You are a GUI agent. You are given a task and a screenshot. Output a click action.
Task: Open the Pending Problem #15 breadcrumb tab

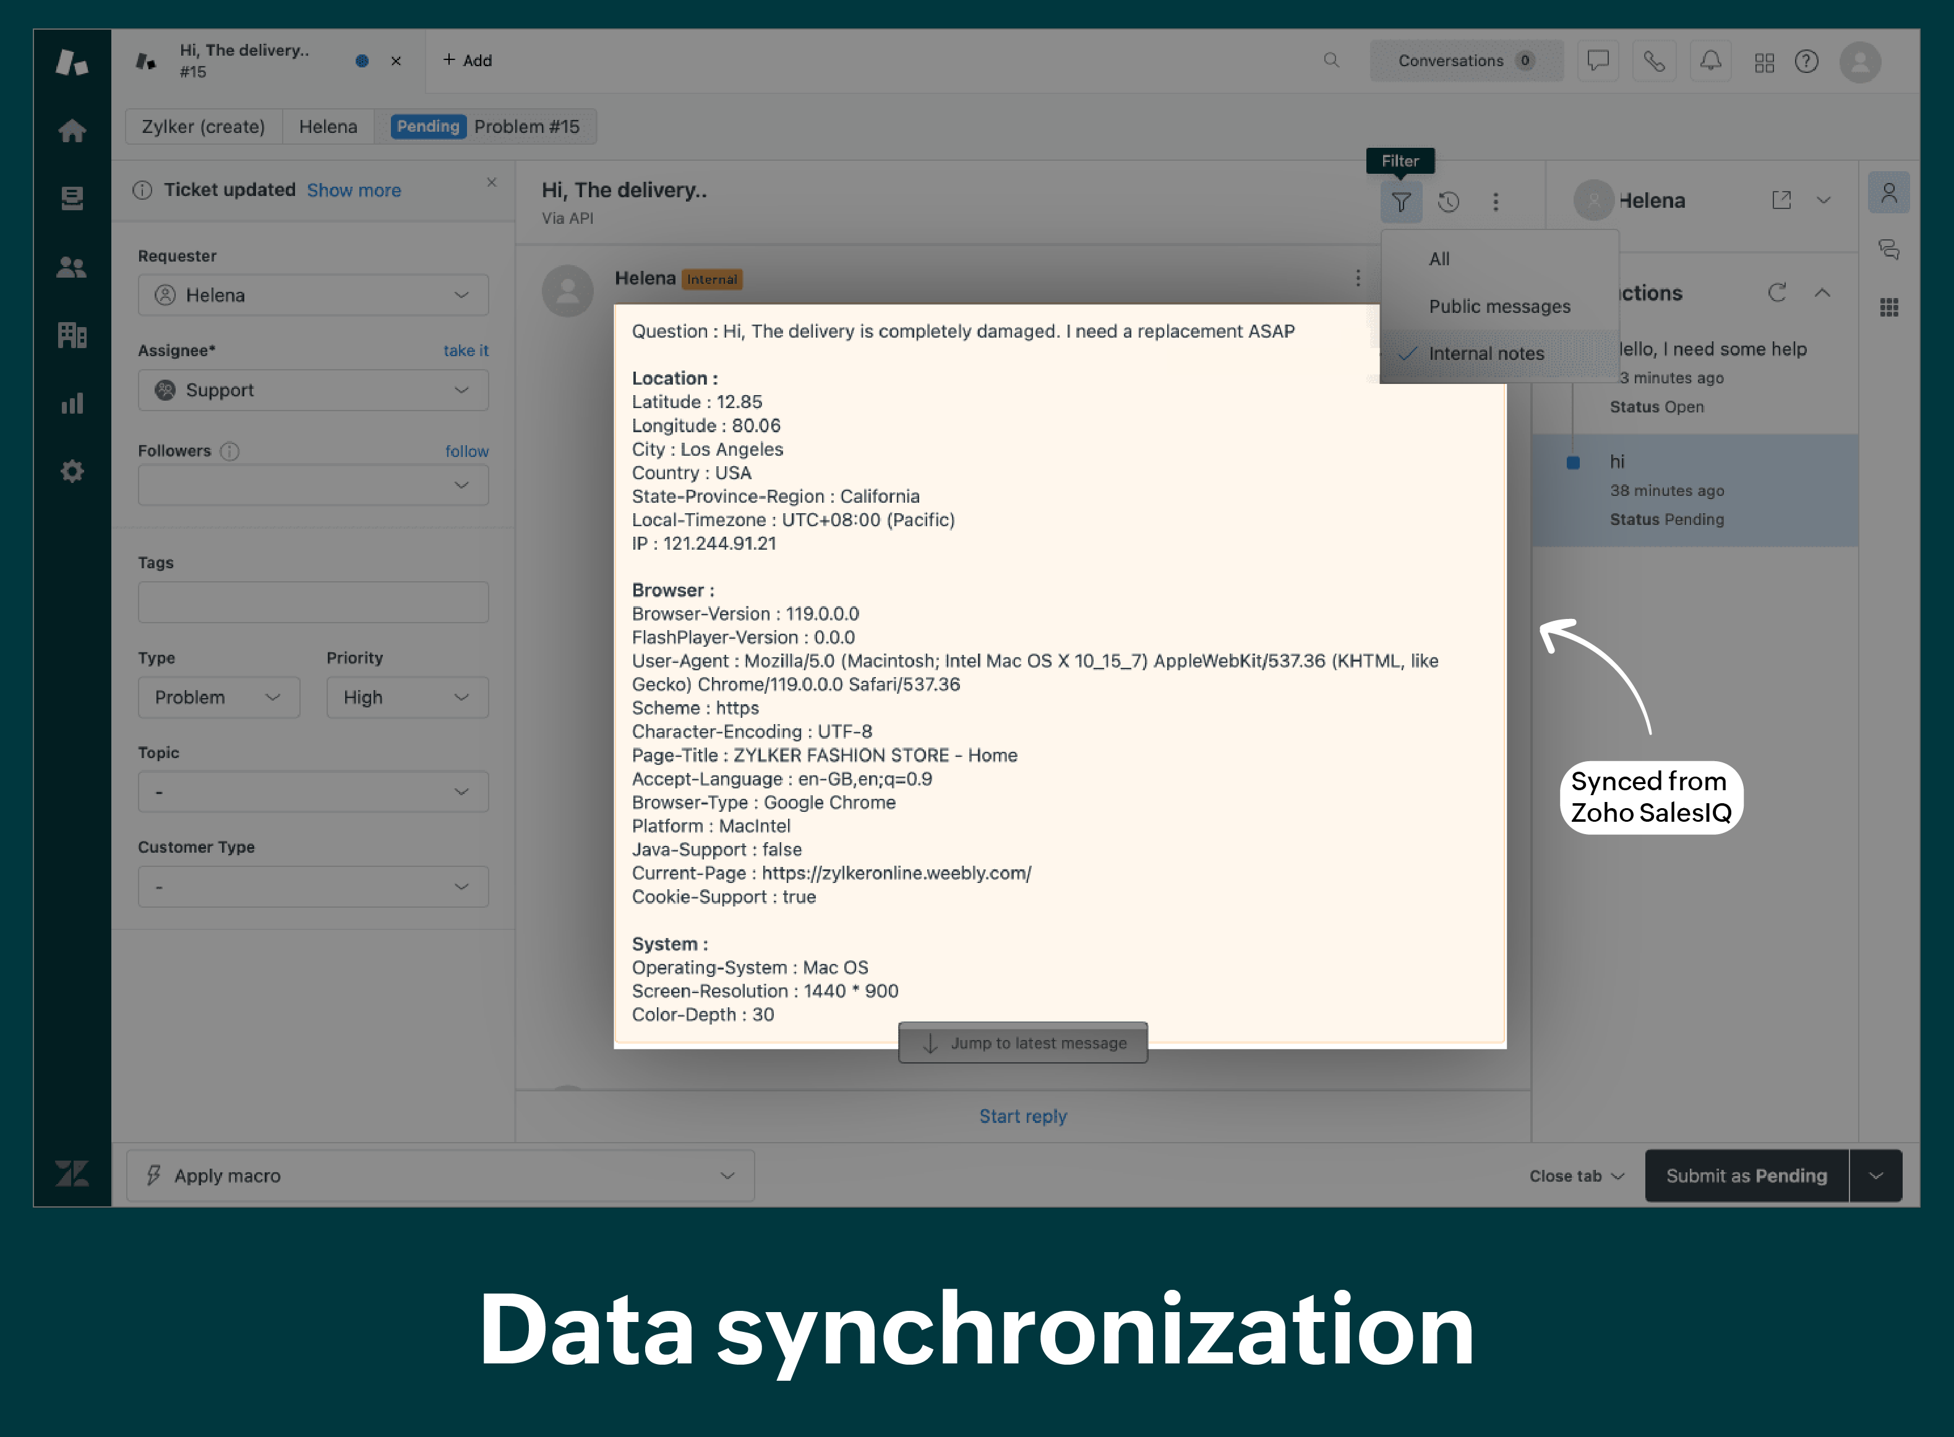coord(486,126)
